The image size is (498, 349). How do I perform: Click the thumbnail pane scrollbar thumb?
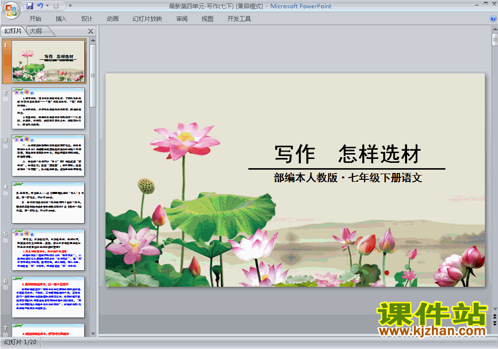93,75
